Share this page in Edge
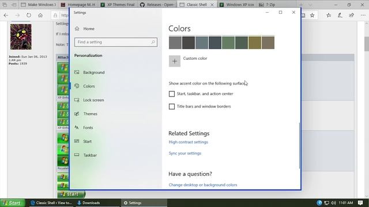The image size is (369, 207). click(x=351, y=16)
